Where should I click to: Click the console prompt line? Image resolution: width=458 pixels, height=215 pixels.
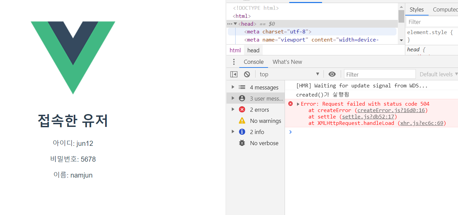tap(371, 132)
